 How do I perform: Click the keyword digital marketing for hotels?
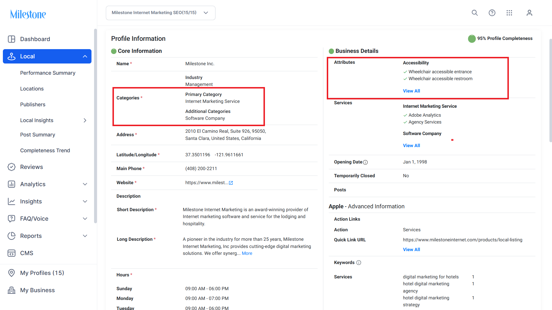[x=431, y=277]
